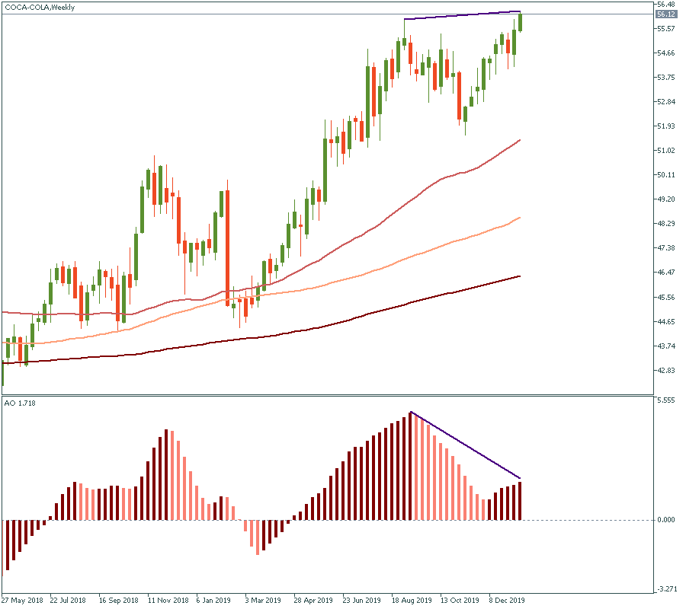The image size is (686, 609).
Task: Select the 3 Mar 2019 date label
Action: click(x=265, y=599)
